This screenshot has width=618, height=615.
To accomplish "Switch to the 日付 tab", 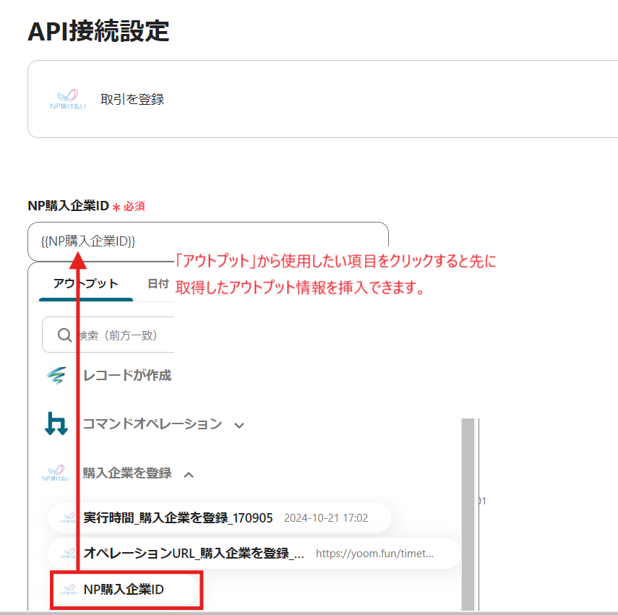I will point(158,283).
